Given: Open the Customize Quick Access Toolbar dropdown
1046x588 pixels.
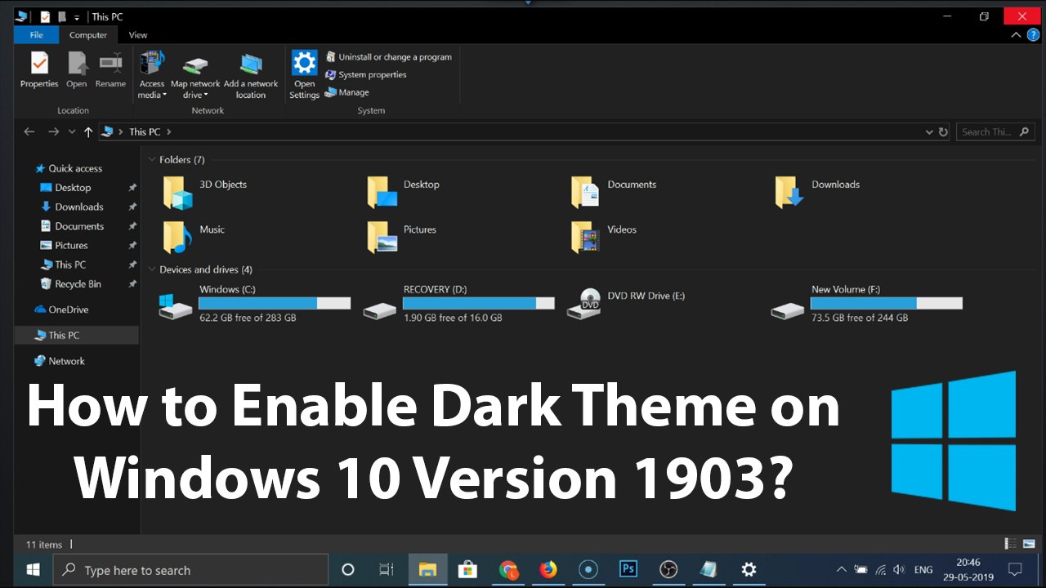Looking at the screenshot, I should pos(77,17).
